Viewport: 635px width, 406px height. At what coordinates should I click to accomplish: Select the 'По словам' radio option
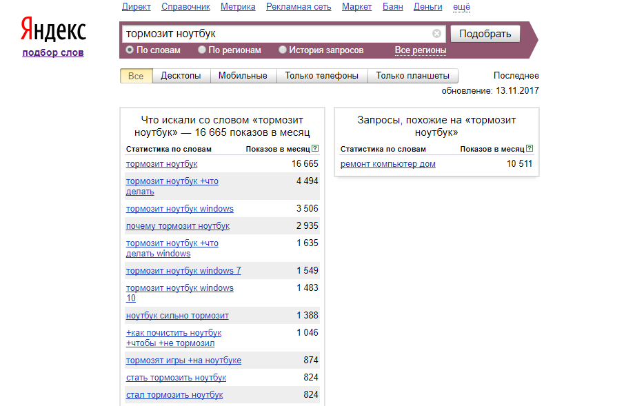[x=130, y=50]
